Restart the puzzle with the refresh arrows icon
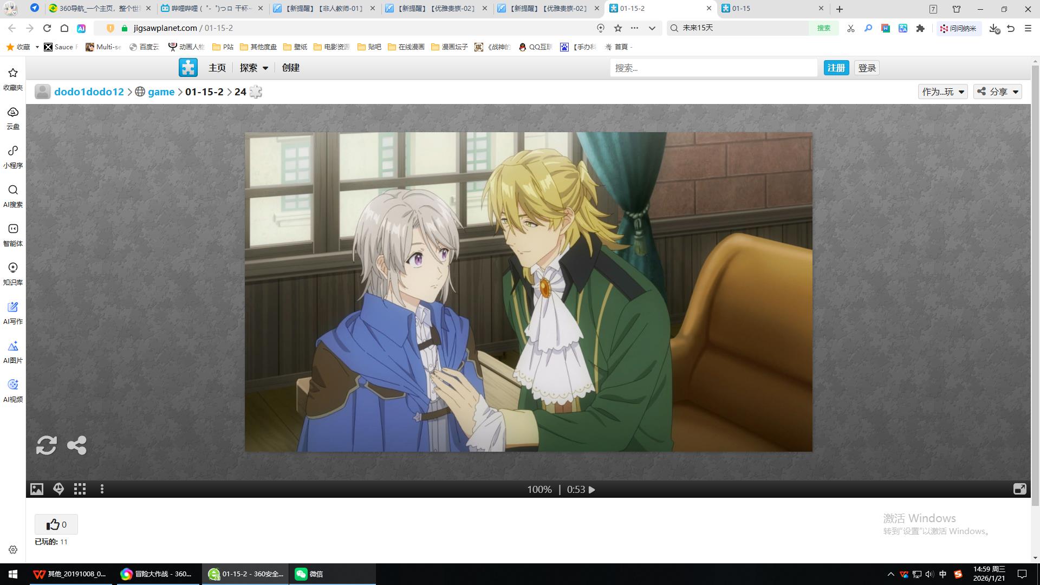This screenshot has height=585, width=1040. click(x=47, y=445)
